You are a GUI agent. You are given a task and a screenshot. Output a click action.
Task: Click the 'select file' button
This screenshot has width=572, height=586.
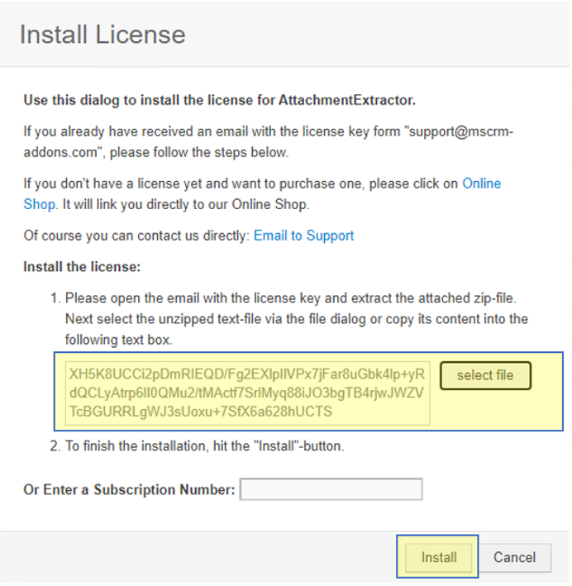coord(485,375)
